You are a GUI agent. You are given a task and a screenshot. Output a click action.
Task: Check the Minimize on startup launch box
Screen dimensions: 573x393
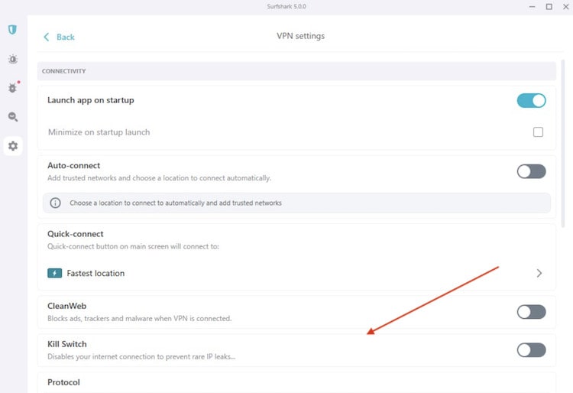click(538, 132)
